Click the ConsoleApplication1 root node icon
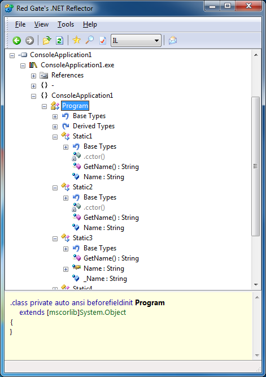 pos(23,55)
